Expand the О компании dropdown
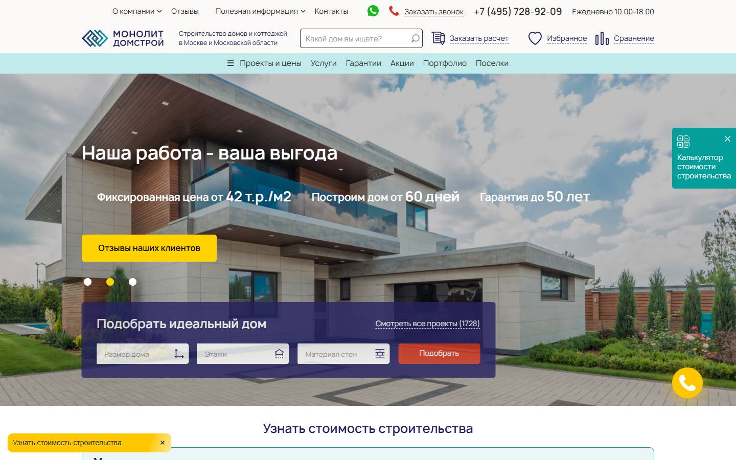Screen dimensions: 736x460 pyautogui.click(x=137, y=11)
